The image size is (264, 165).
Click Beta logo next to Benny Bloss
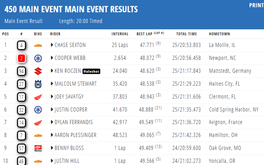point(38,148)
